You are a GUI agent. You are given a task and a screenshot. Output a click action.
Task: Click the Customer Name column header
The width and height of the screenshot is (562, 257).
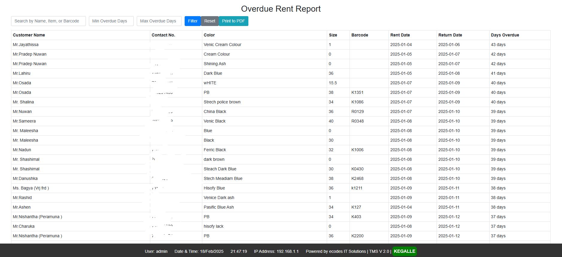[x=29, y=35]
